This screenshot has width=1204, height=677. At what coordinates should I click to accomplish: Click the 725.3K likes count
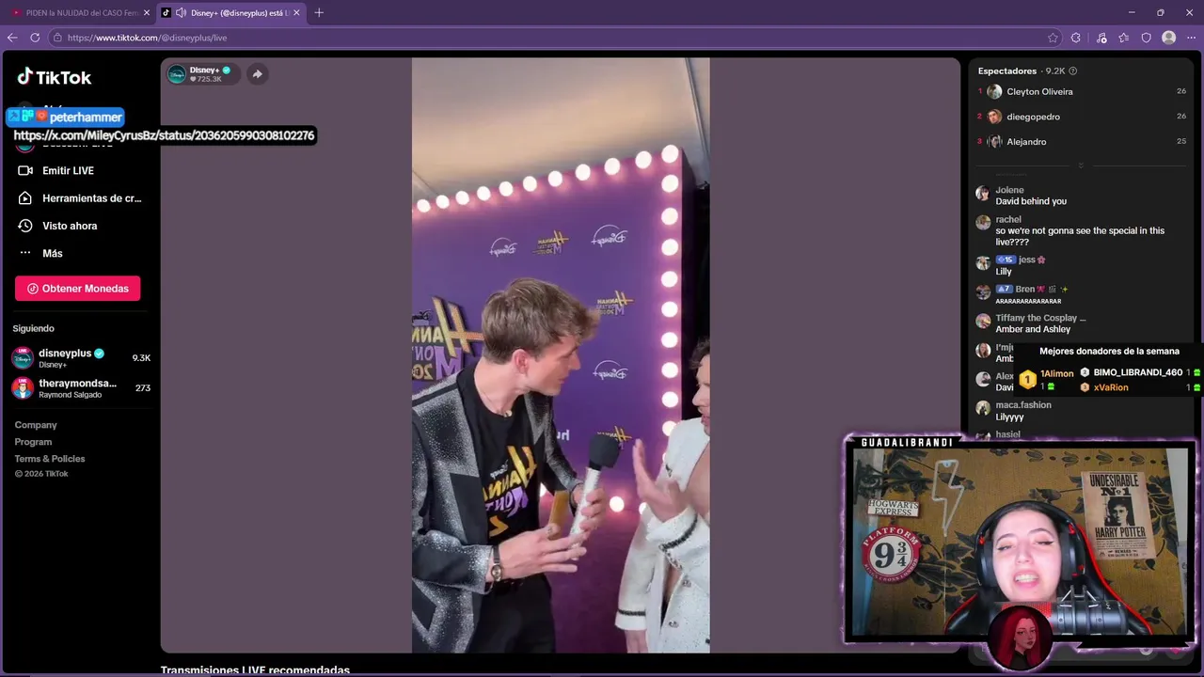[x=206, y=79]
